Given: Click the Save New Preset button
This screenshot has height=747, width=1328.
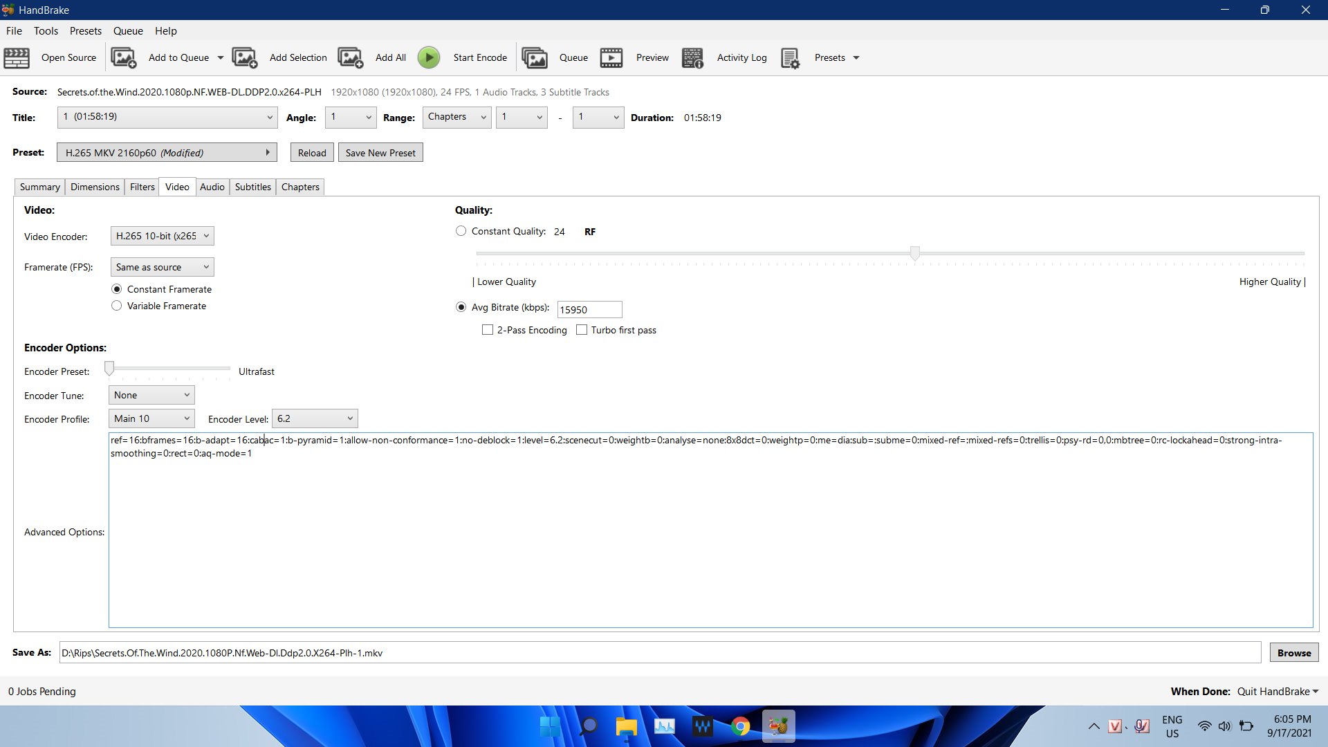Looking at the screenshot, I should 380,153.
